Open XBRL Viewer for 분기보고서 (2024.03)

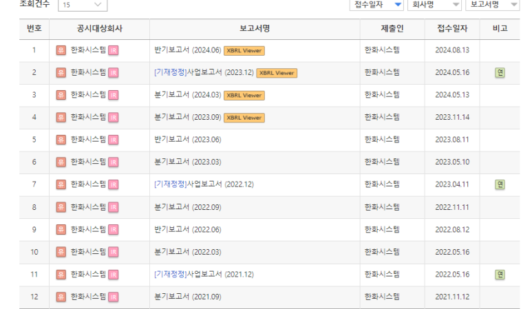pyautogui.click(x=244, y=95)
